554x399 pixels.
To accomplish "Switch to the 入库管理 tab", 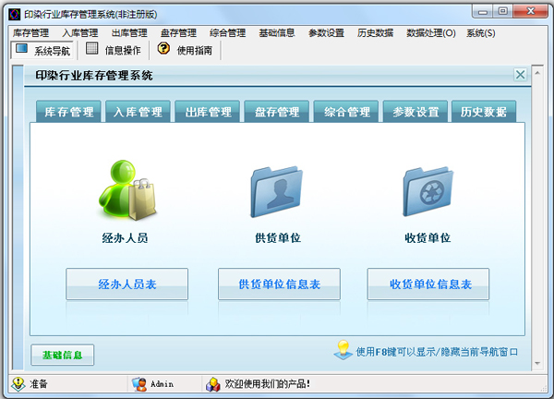I will click(x=138, y=113).
